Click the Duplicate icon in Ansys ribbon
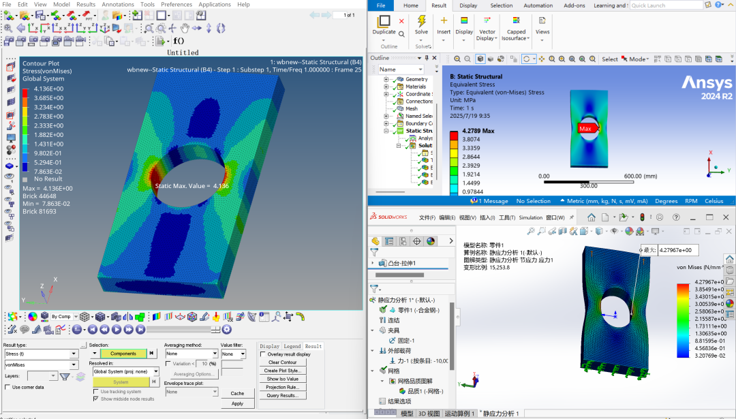 point(384,20)
